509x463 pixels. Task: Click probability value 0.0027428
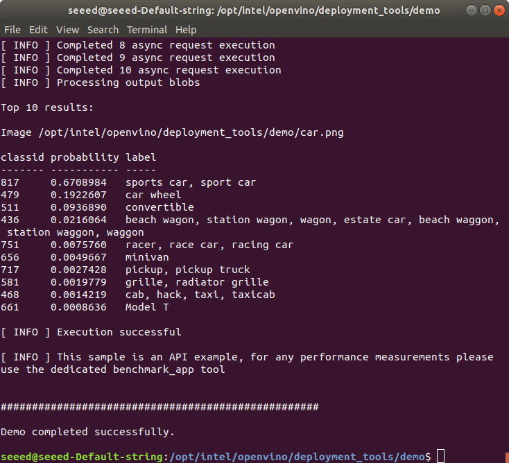click(78, 270)
